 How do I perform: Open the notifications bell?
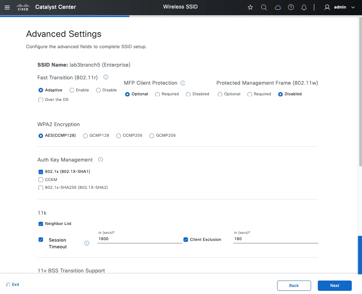click(304, 7)
